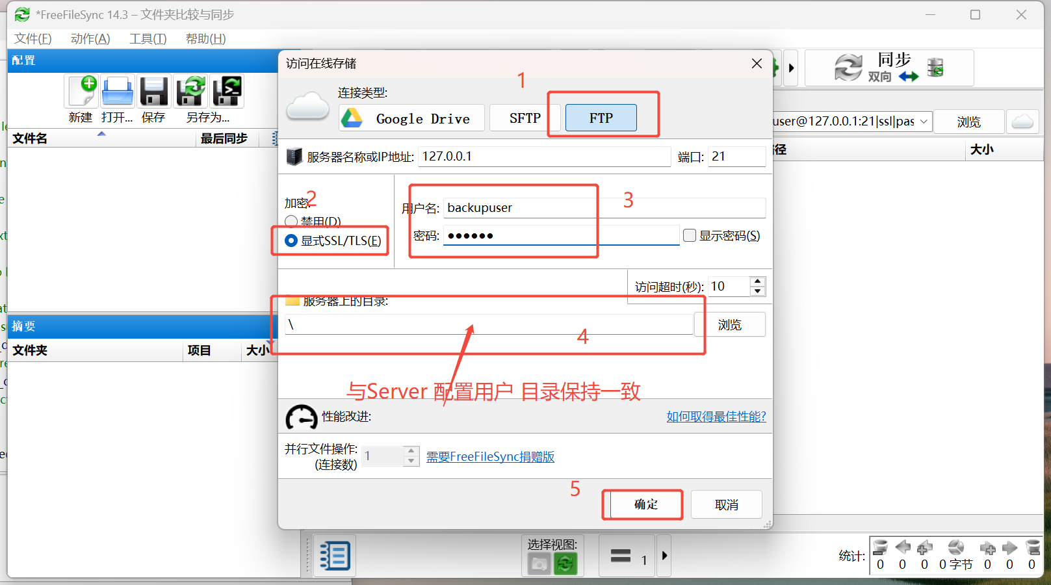Open a configuration with the 打开 icon
Screen dimensions: 1051x585
pos(118,91)
